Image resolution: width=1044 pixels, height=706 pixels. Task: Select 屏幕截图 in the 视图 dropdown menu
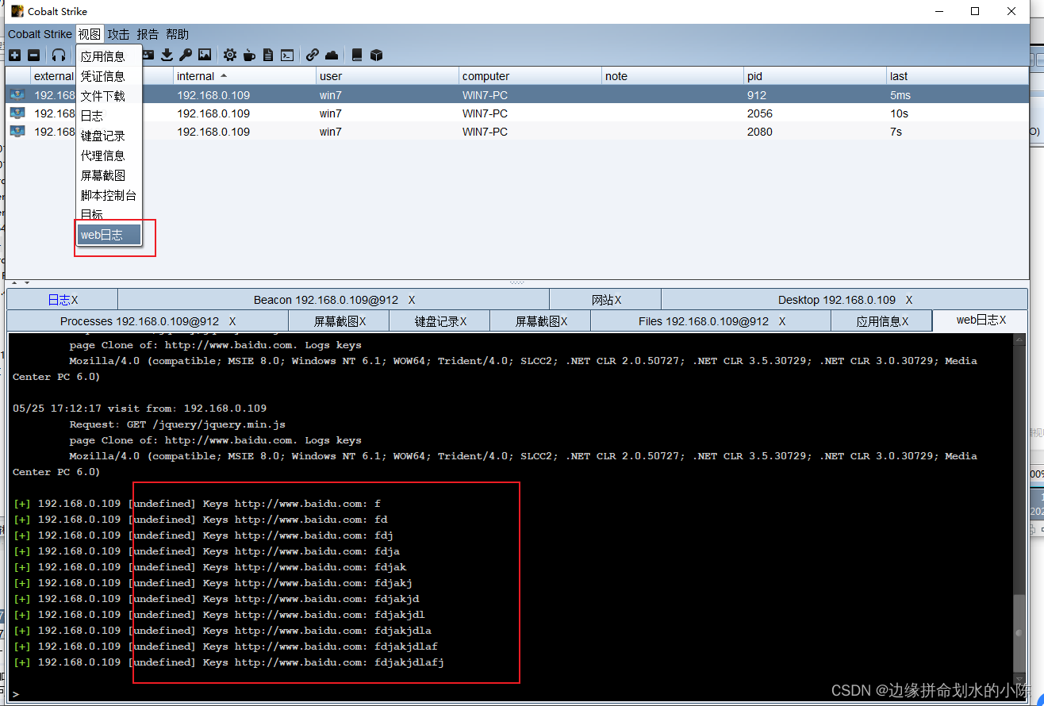pyautogui.click(x=109, y=175)
